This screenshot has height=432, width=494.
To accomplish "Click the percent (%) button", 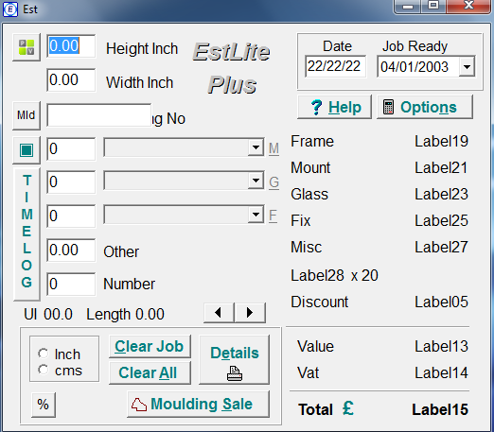I will coord(44,405).
